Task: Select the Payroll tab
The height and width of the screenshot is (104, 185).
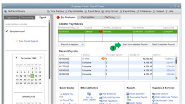Action: point(43,17)
